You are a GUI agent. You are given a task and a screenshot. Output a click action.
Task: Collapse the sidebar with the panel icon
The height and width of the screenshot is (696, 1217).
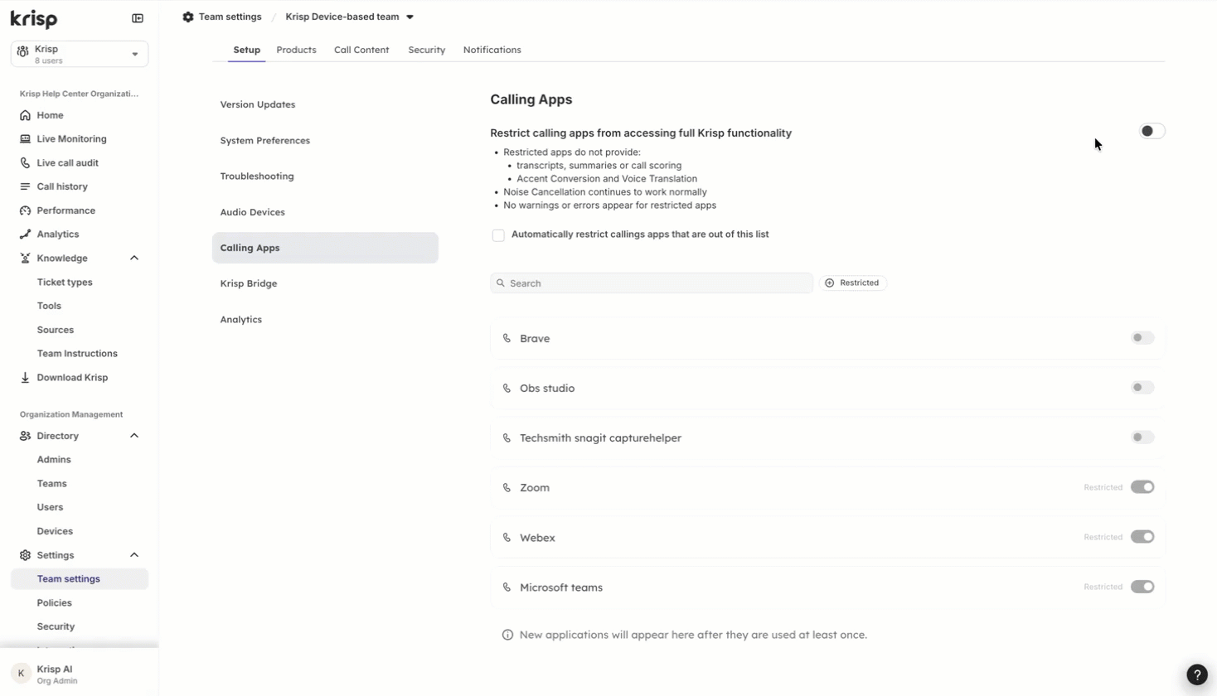pyautogui.click(x=138, y=18)
